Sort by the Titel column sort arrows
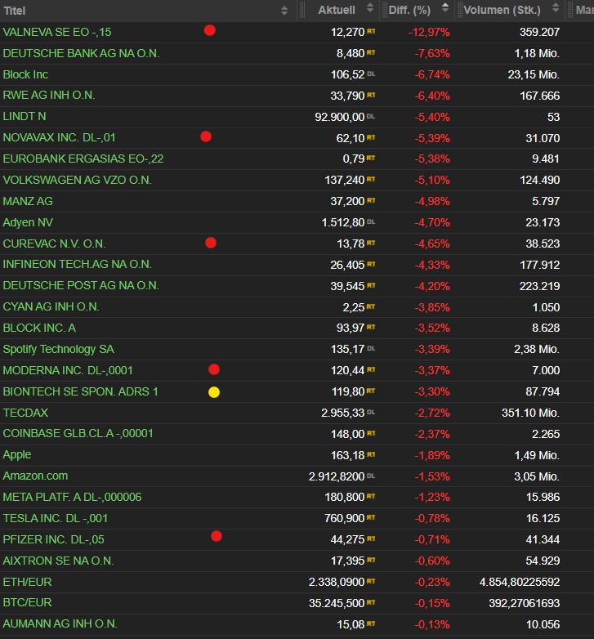594x639 pixels. [284, 11]
